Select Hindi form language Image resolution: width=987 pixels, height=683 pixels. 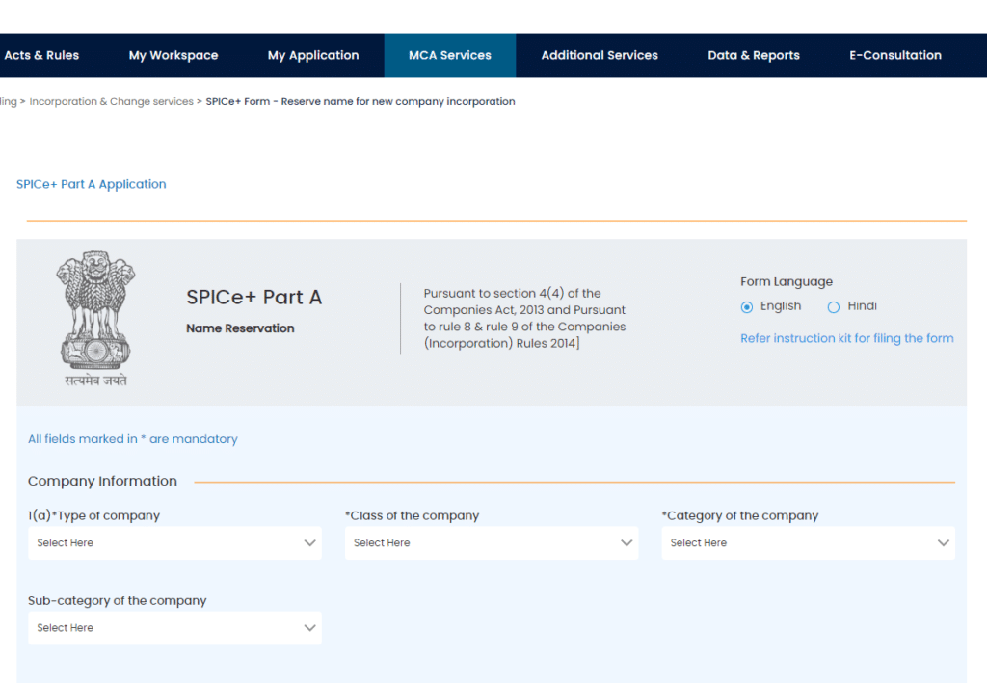[x=834, y=307]
